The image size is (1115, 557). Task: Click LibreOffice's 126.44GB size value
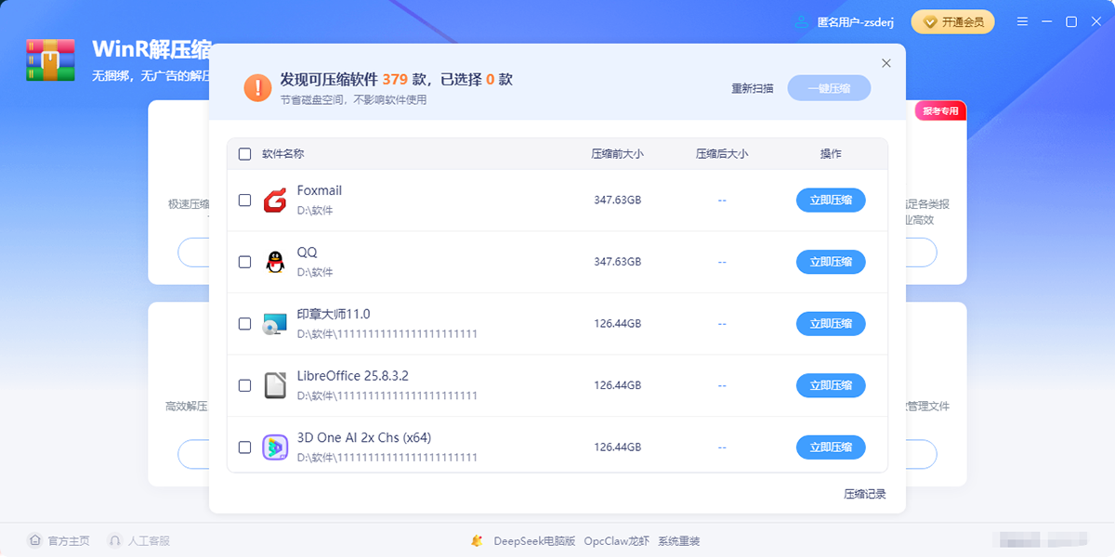click(618, 385)
